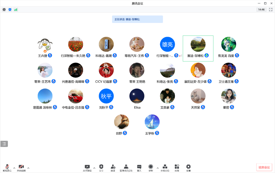This screenshot has height=173, width=275.
Task: Click the name label 襄阳达安-左少雄
Action: [x=195, y=82]
